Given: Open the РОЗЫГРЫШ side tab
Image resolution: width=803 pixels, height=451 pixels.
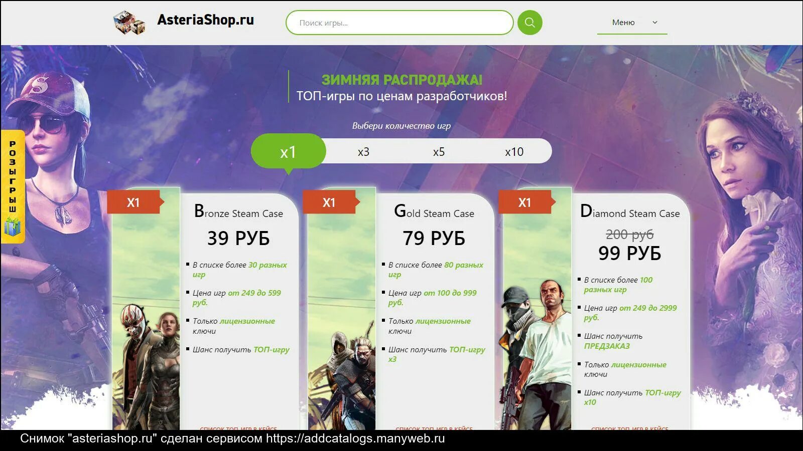Looking at the screenshot, I should pyautogui.click(x=13, y=186).
